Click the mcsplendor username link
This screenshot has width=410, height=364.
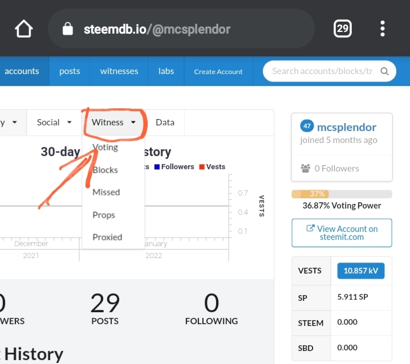347,127
